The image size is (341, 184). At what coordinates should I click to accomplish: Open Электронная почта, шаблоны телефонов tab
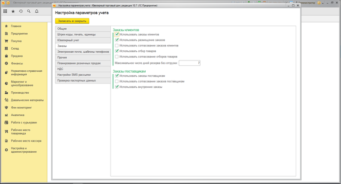click(83, 52)
